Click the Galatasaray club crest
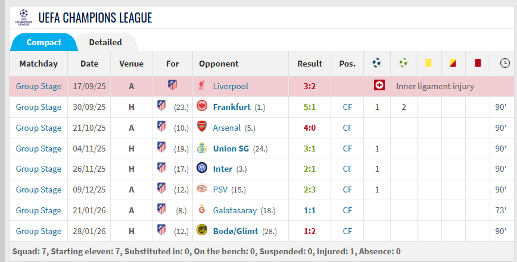This screenshot has height=262, width=517. (x=202, y=210)
